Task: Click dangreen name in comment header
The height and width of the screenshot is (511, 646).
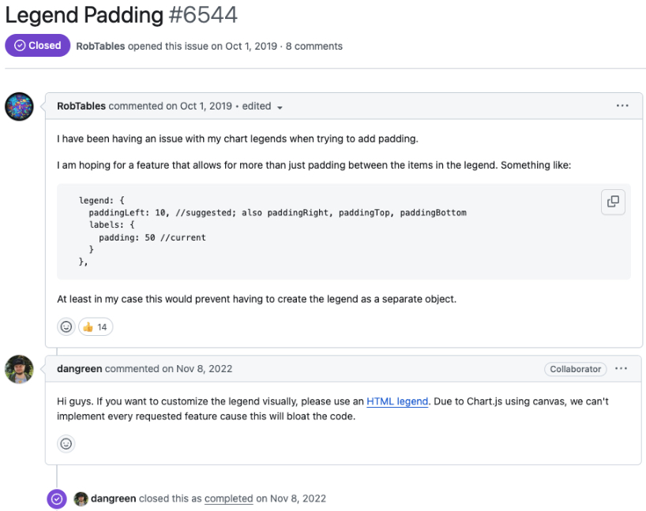Action: [80, 368]
